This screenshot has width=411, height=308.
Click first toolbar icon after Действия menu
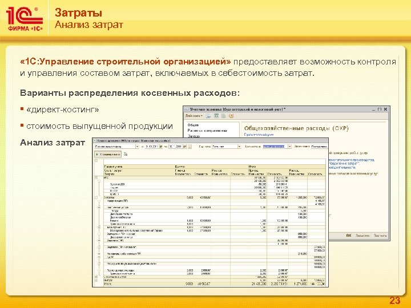click(208, 116)
